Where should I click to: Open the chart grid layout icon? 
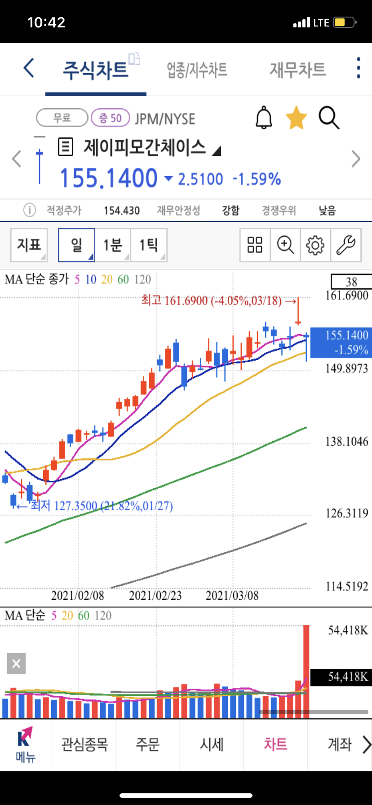(x=255, y=245)
